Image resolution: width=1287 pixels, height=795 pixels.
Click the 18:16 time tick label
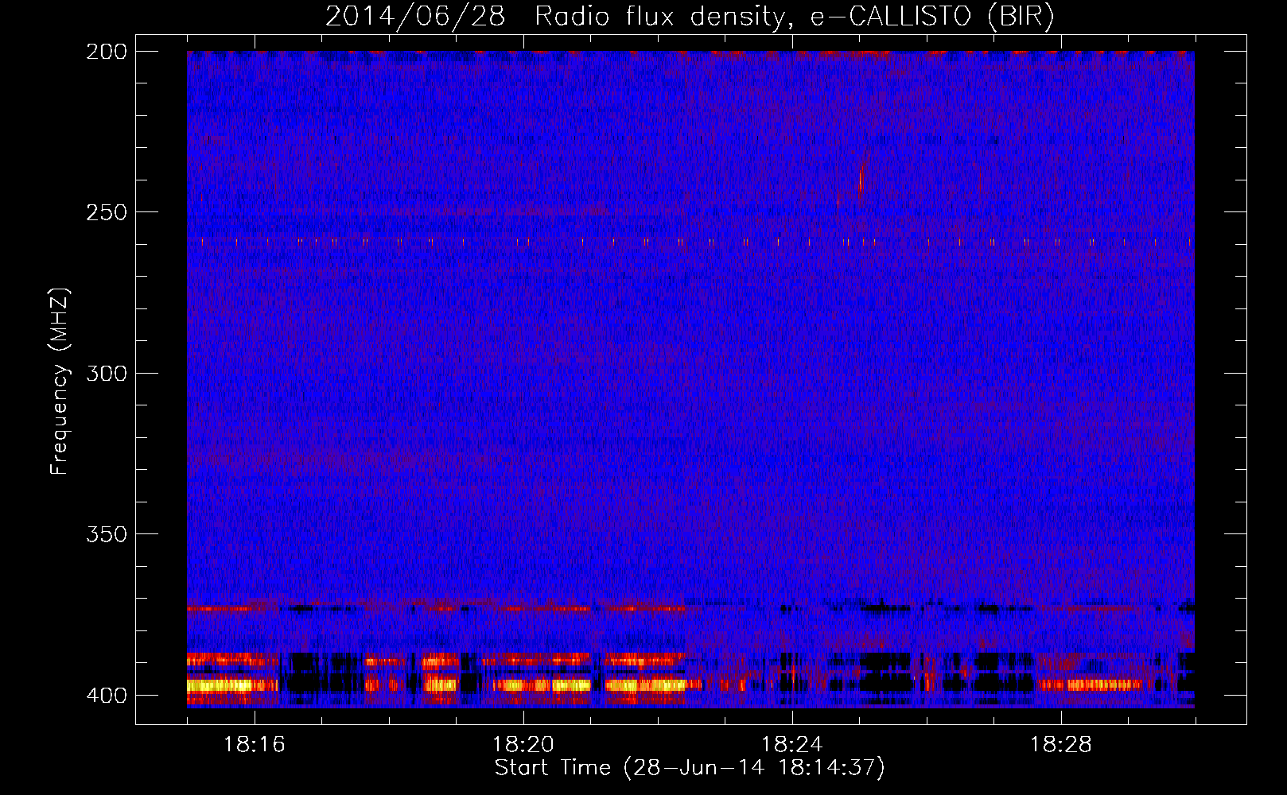coord(254,745)
